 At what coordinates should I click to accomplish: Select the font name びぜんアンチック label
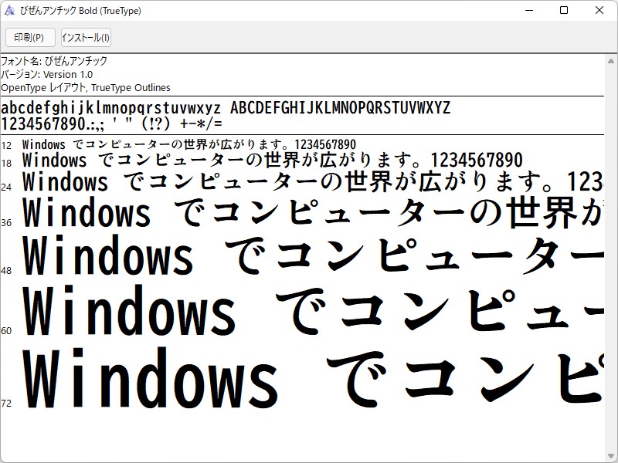click(x=54, y=62)
